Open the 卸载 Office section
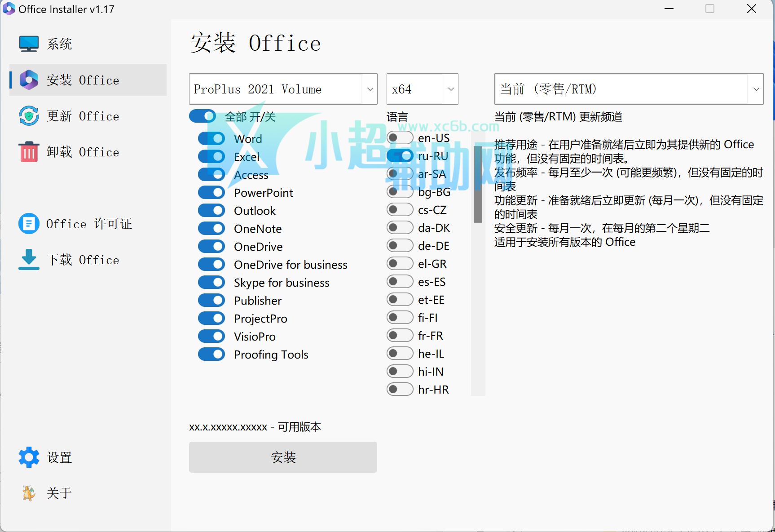The width and height of the screenshot is (775, 532). pos(88,152)
